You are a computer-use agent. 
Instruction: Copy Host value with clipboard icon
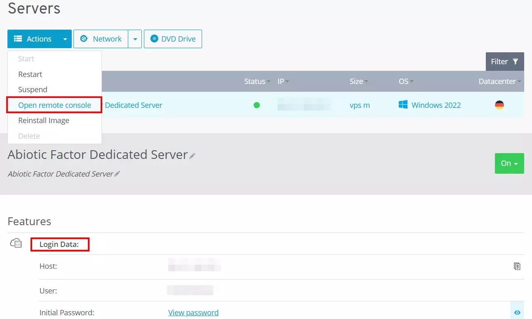tap(517, 266)
